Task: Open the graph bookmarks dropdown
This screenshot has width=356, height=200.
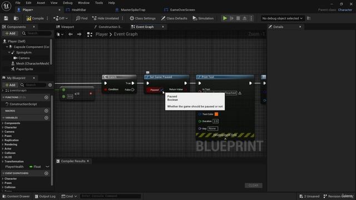Action: coord(60,34)
